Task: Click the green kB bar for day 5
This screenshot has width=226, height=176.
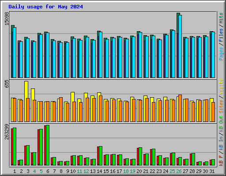Action: tap(41, 147)
